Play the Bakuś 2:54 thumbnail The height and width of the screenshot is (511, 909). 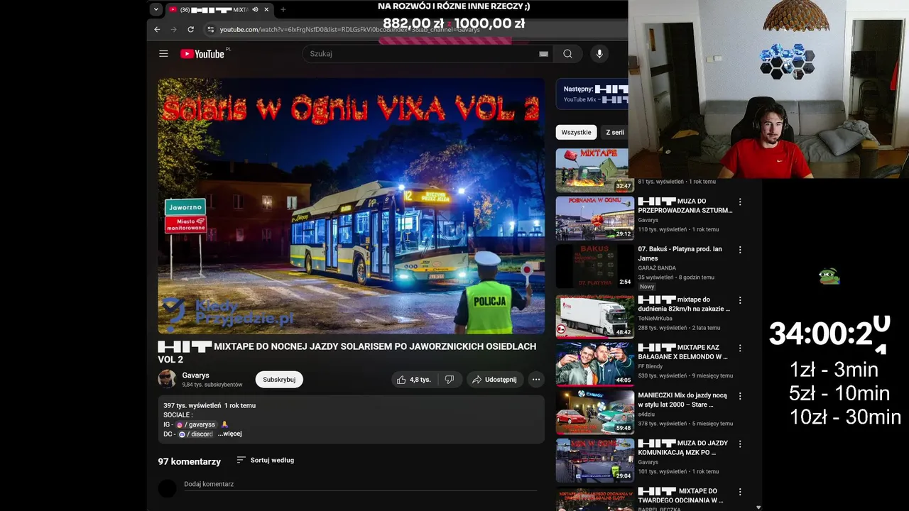pos(594,266)
